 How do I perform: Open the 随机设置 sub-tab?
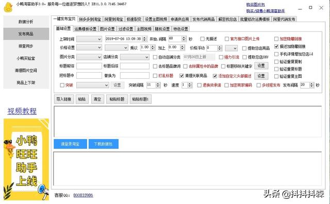(162, 29)
